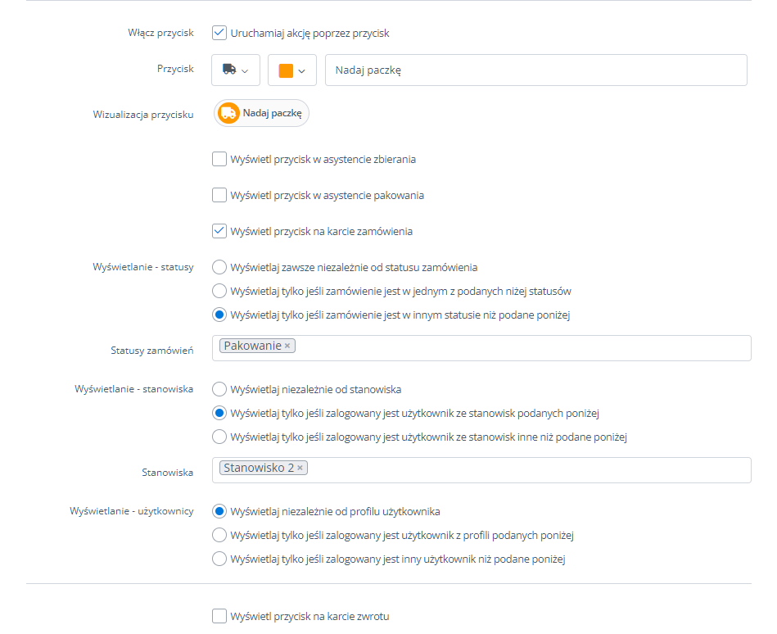Select display only in listed statuses option
Image resolution: width=777 pixels, height=634 pixels.
[219, 291]
